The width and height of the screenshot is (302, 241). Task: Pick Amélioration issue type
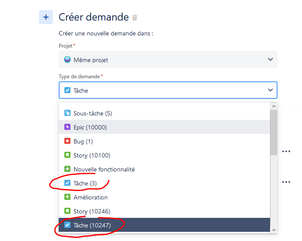(164, 197)
